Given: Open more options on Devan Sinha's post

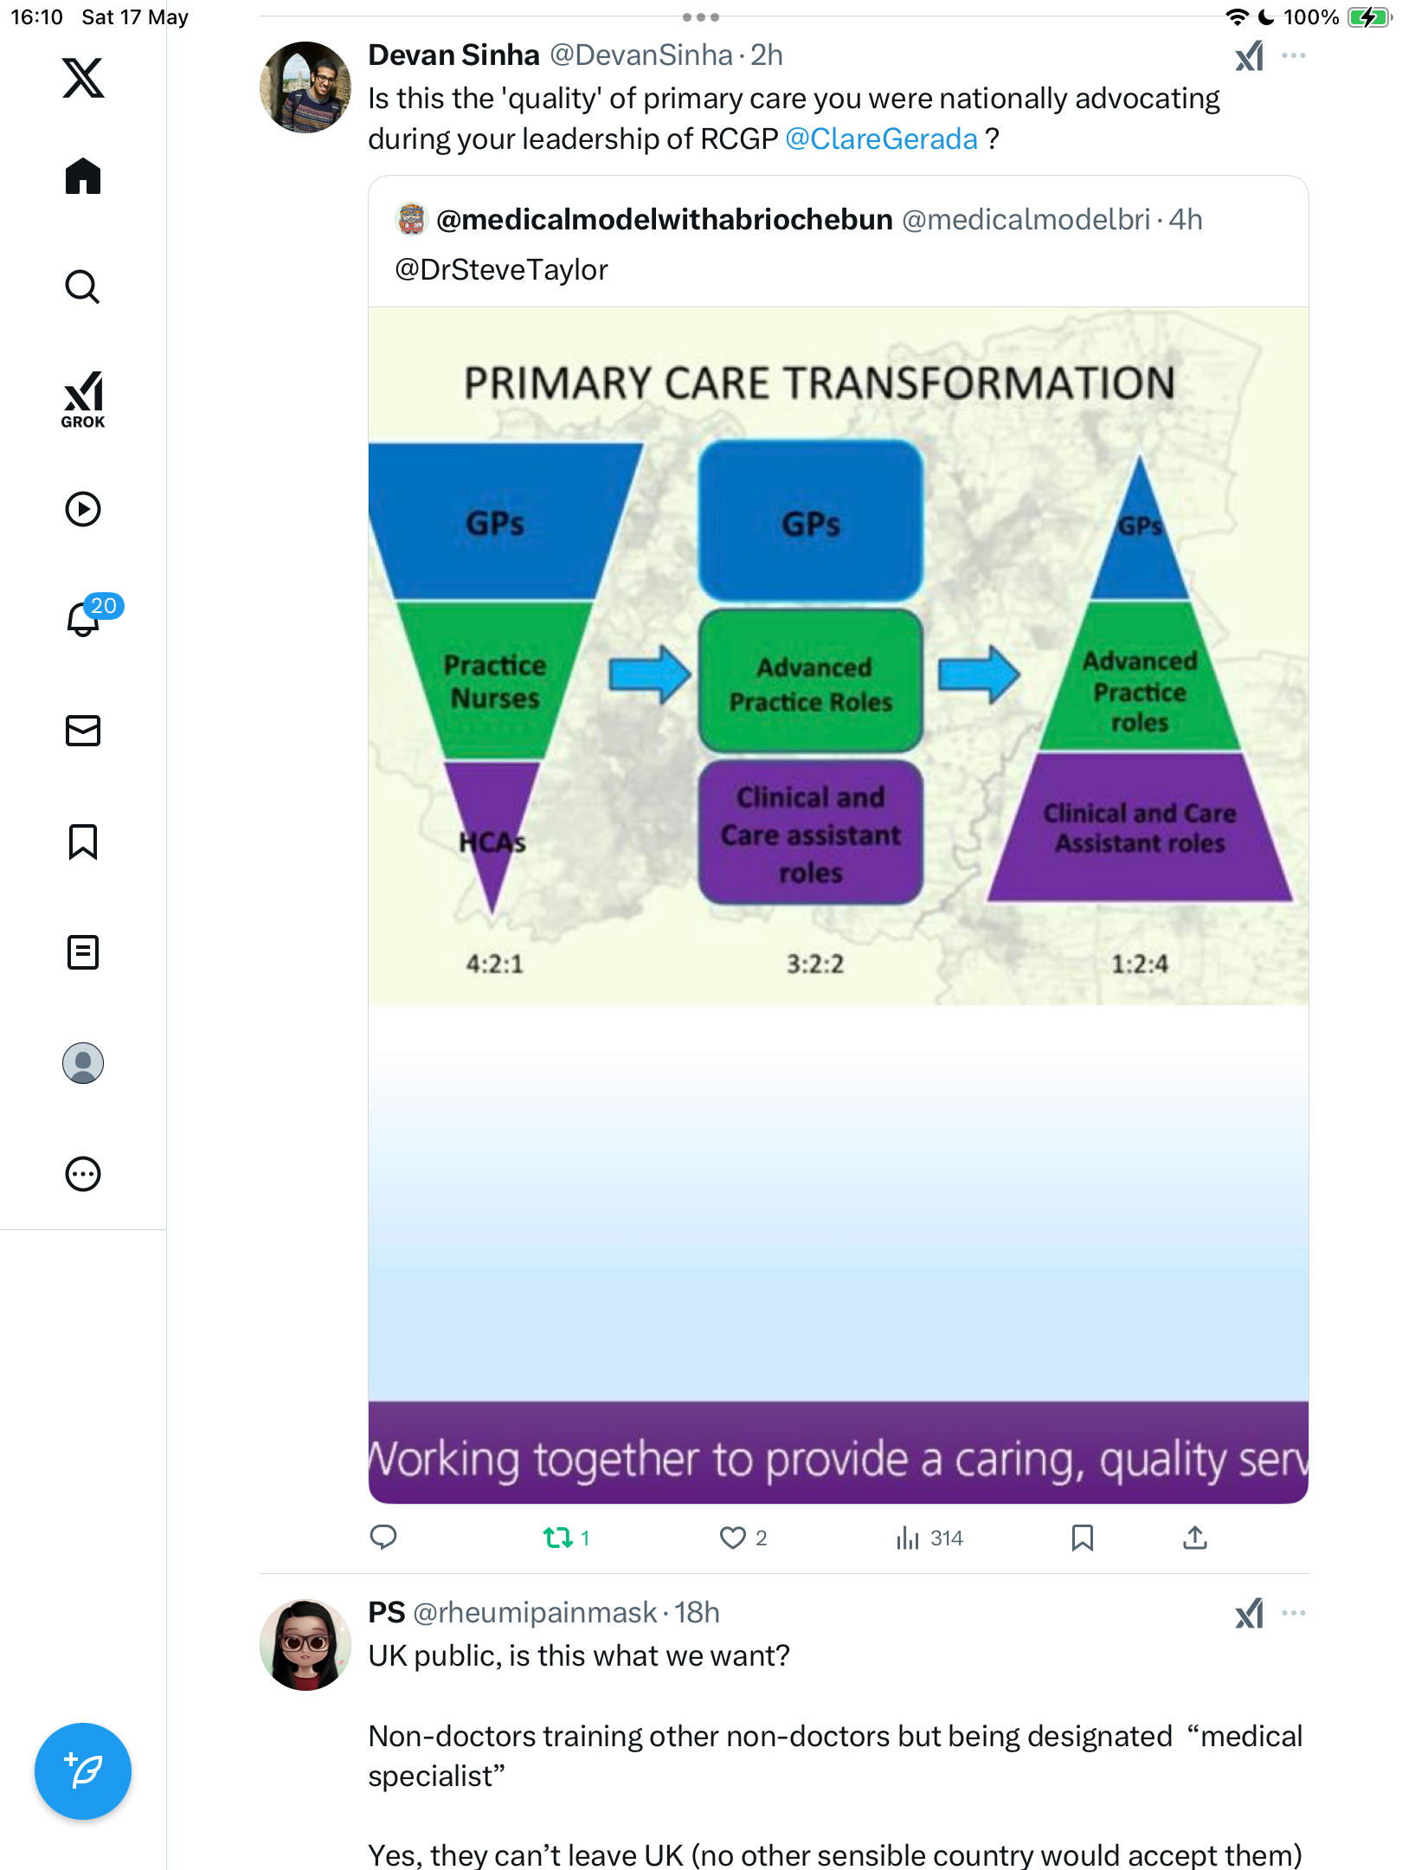Looking at the screenshot, I should 1294,55.
